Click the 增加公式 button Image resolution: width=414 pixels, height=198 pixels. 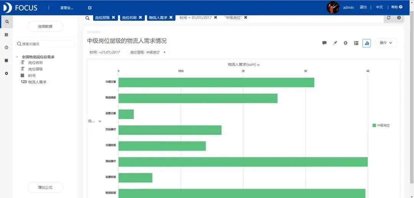click(x=45, y=187)
